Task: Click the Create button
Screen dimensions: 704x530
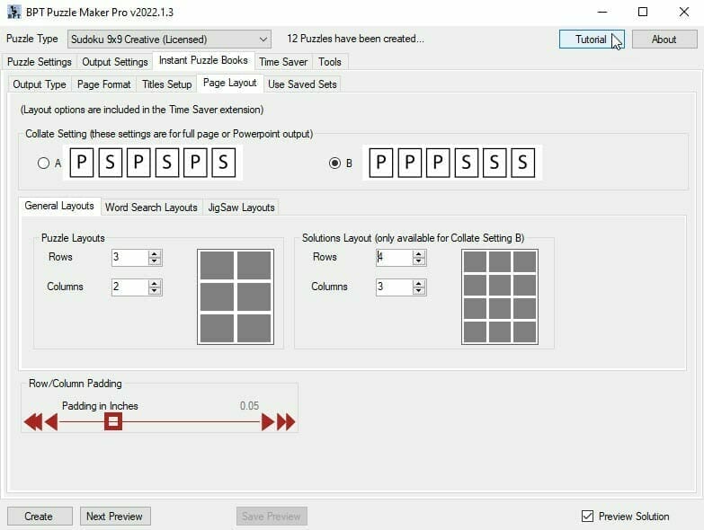Action: pyautogui.click(x=40, y=517)
